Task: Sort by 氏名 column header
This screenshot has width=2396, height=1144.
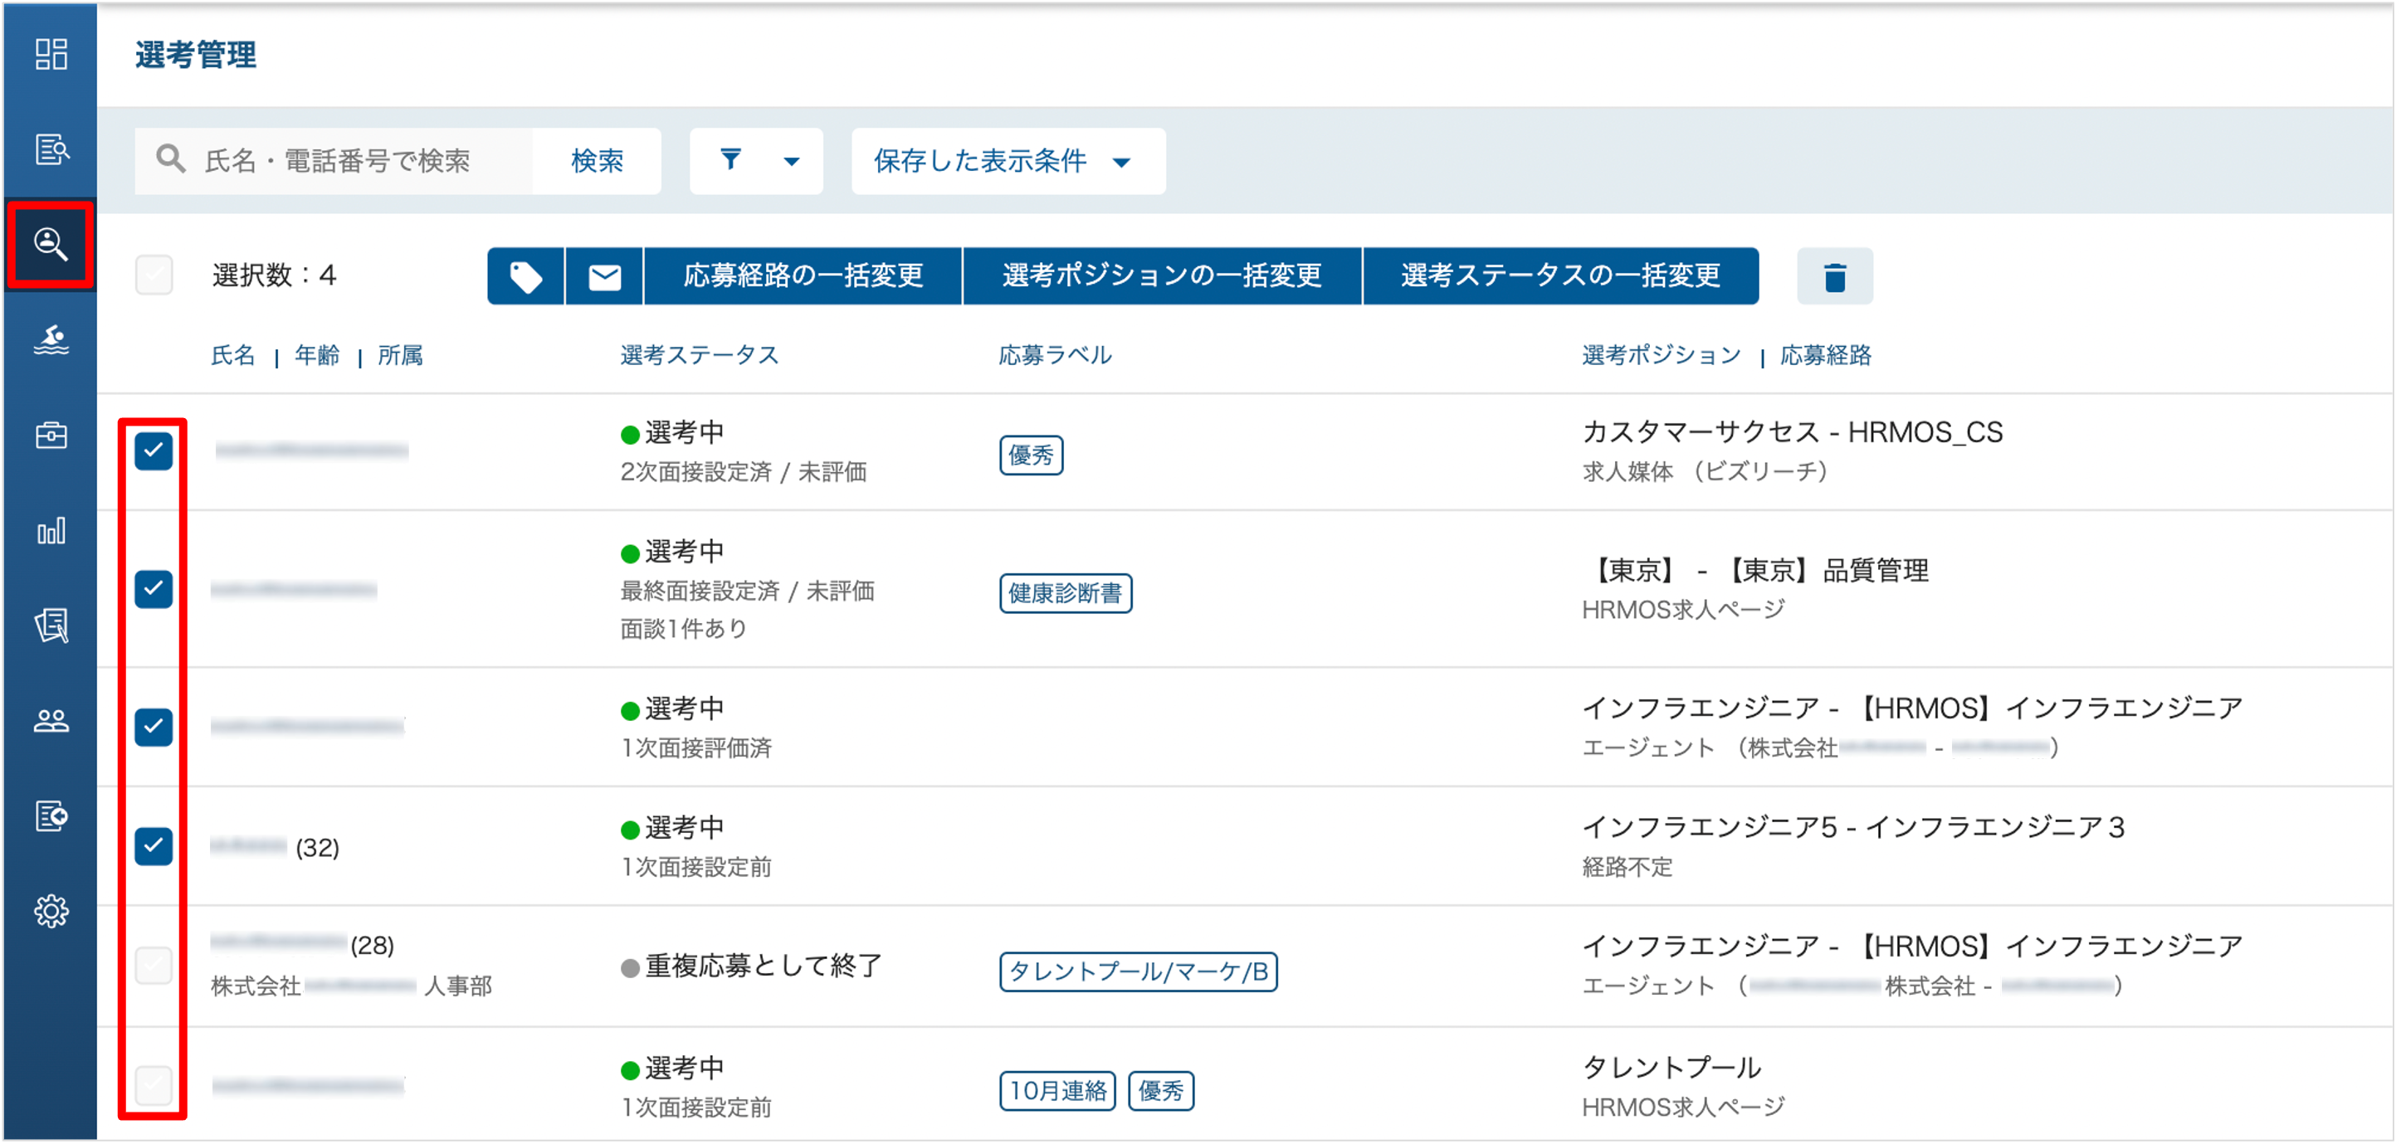Action: 232,355
